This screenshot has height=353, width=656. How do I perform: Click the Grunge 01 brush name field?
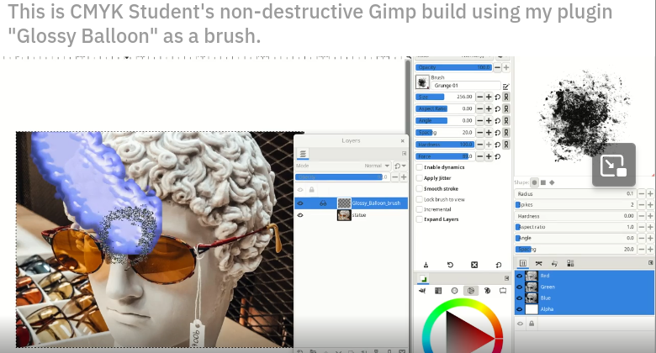point(466,86)
